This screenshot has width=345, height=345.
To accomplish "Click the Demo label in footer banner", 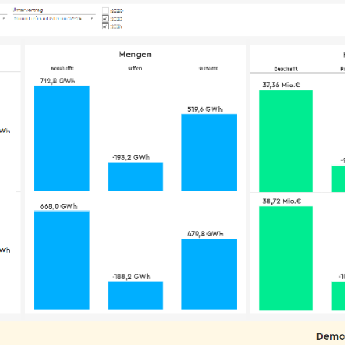I will 331,336.
